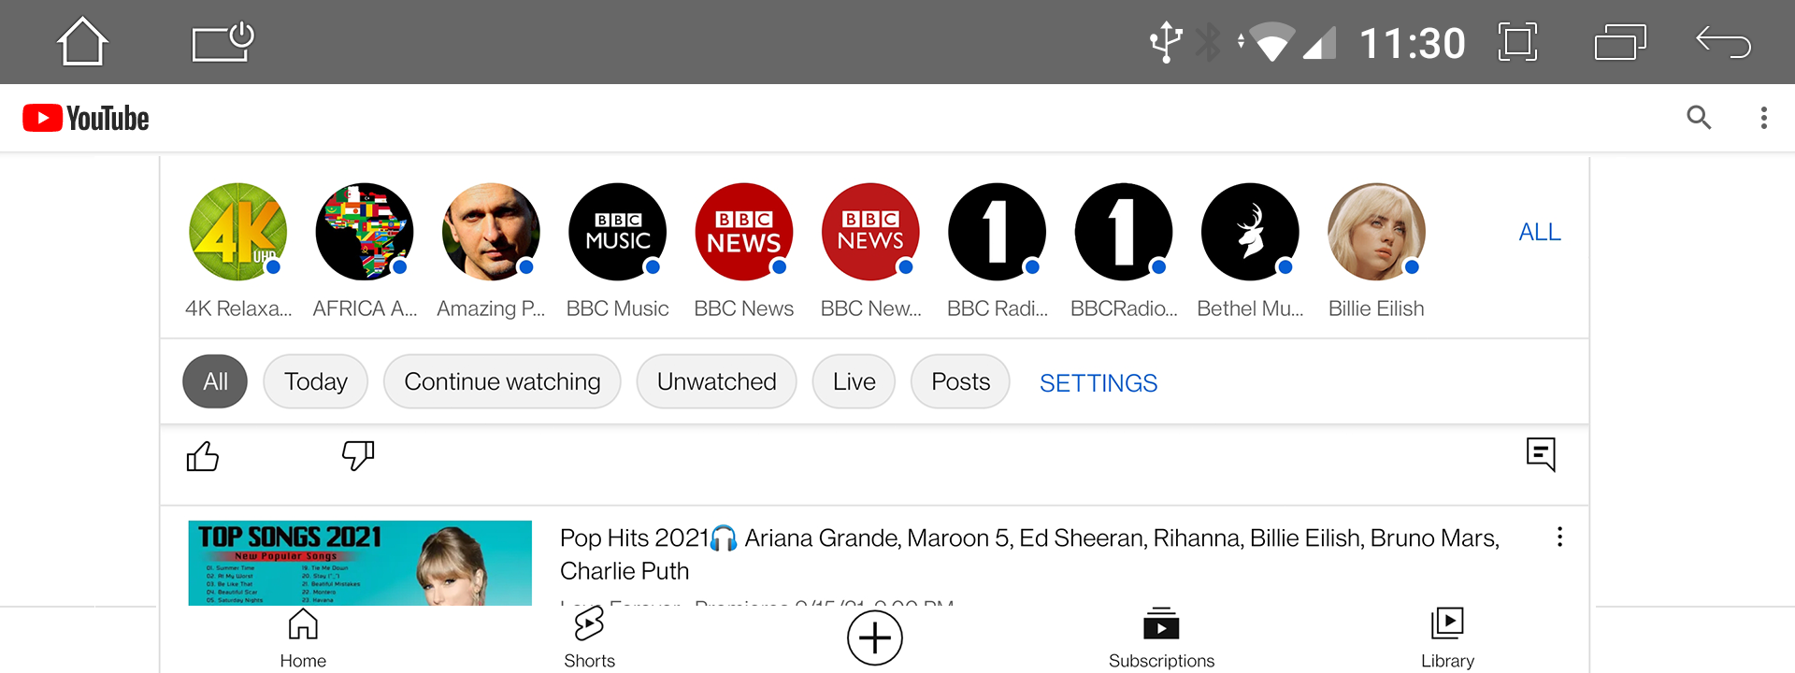
Task: Open YouTube more options menu
Action: pyautogui.click(x=1763, y=118)
